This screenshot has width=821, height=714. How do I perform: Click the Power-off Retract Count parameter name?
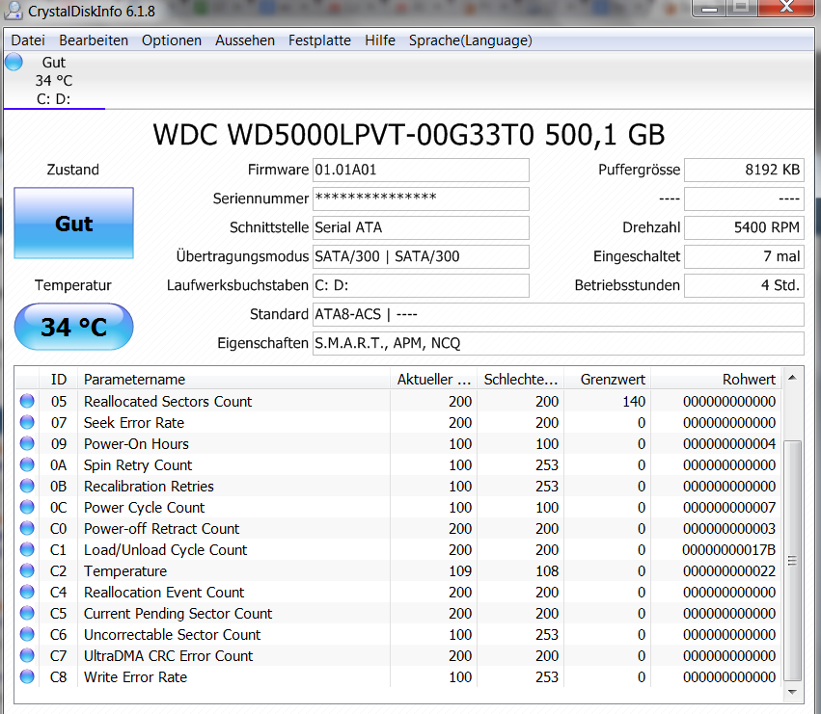(x=161, y=528)
